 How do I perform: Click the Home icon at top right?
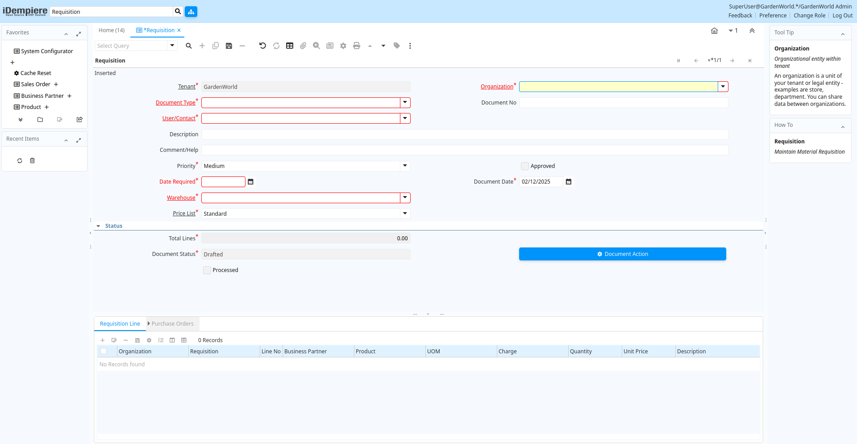[x=714, y=31]
